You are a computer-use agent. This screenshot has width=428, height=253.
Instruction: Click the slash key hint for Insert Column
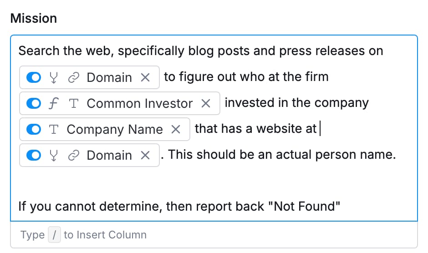(54, 235)
